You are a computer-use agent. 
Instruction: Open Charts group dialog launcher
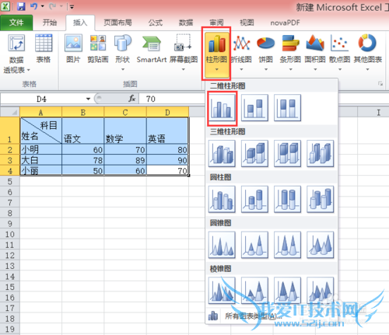tap(380, 83)
